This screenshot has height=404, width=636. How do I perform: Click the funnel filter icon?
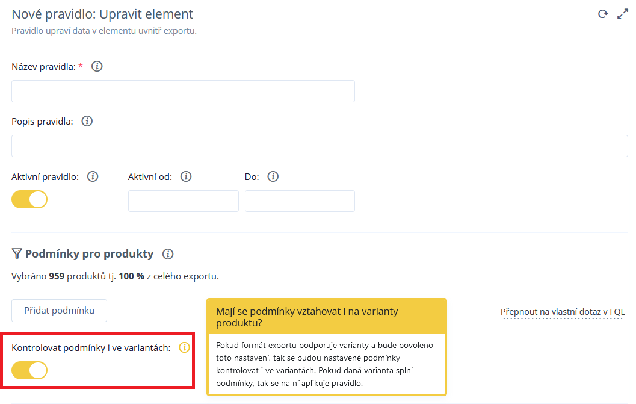tap(17, 253)
